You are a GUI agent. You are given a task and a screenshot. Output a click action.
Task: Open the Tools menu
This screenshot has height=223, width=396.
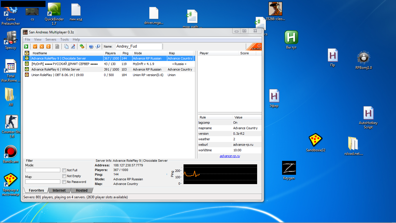click(64, 39)
